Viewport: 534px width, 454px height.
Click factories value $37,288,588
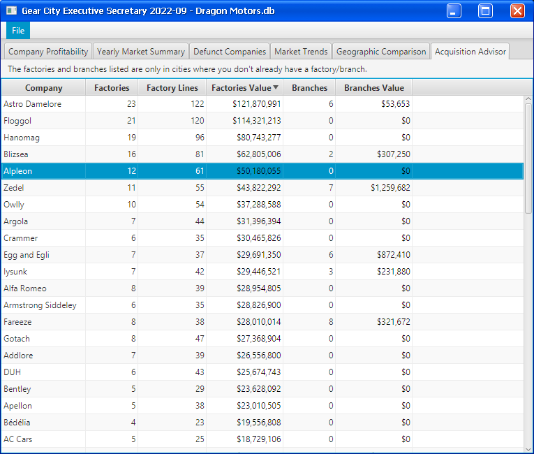[x=258, y=205]
